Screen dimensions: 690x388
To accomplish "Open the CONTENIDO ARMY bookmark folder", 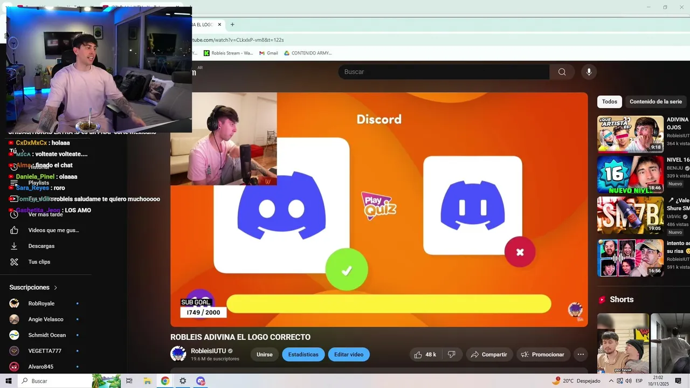I will tap(308, 53).
